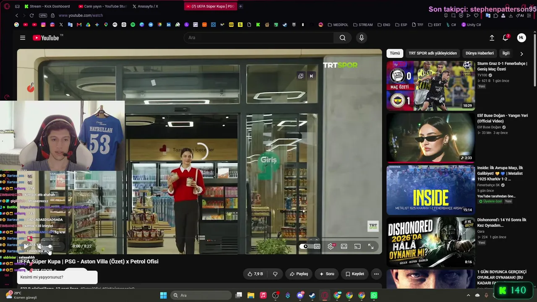Image resolution: width=537 pixels, height=302 pixels.
Task: Like the video with thumbs up
Action: (x=255, y=274)
